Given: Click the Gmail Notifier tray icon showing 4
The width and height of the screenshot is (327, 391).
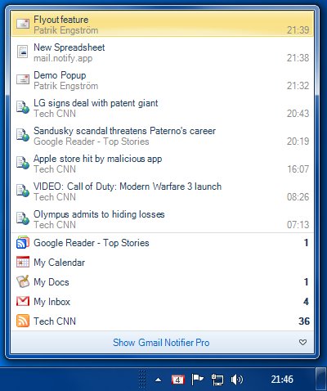Looking at the screenshot, I should 178,380.
